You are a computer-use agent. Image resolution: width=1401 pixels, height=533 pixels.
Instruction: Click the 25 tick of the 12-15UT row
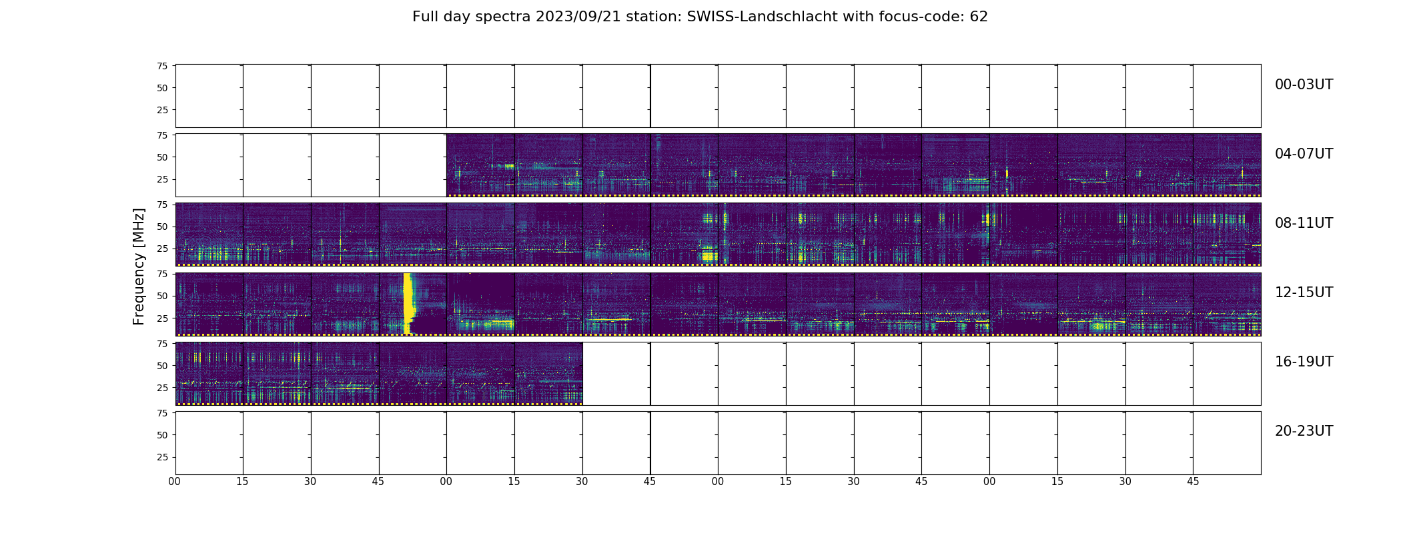[x=161, y=318]
